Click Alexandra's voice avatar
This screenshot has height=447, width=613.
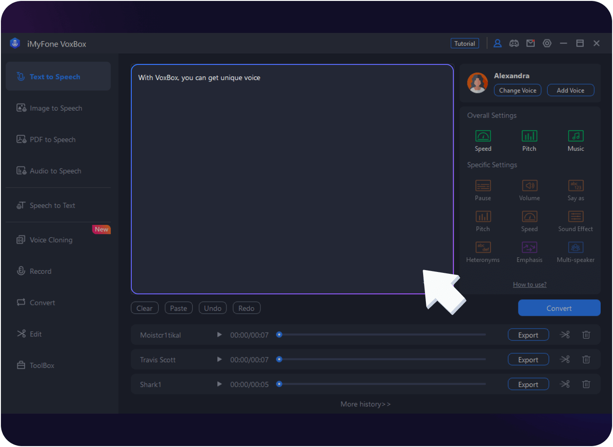(477, 83)
